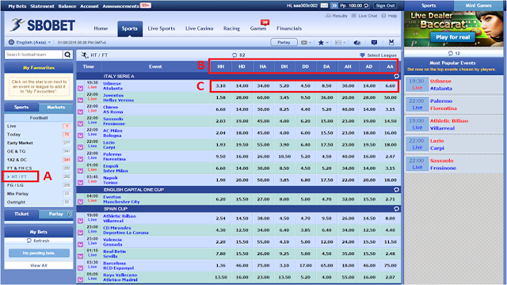Refresh the My Bets panel
Viewport: 507px width, 285px height.
(39, 241)
